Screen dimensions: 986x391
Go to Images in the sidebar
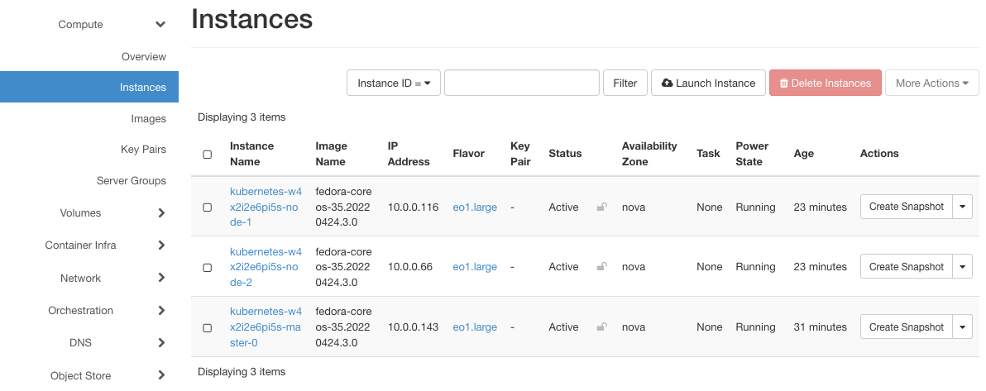click(x=148, y=119)
